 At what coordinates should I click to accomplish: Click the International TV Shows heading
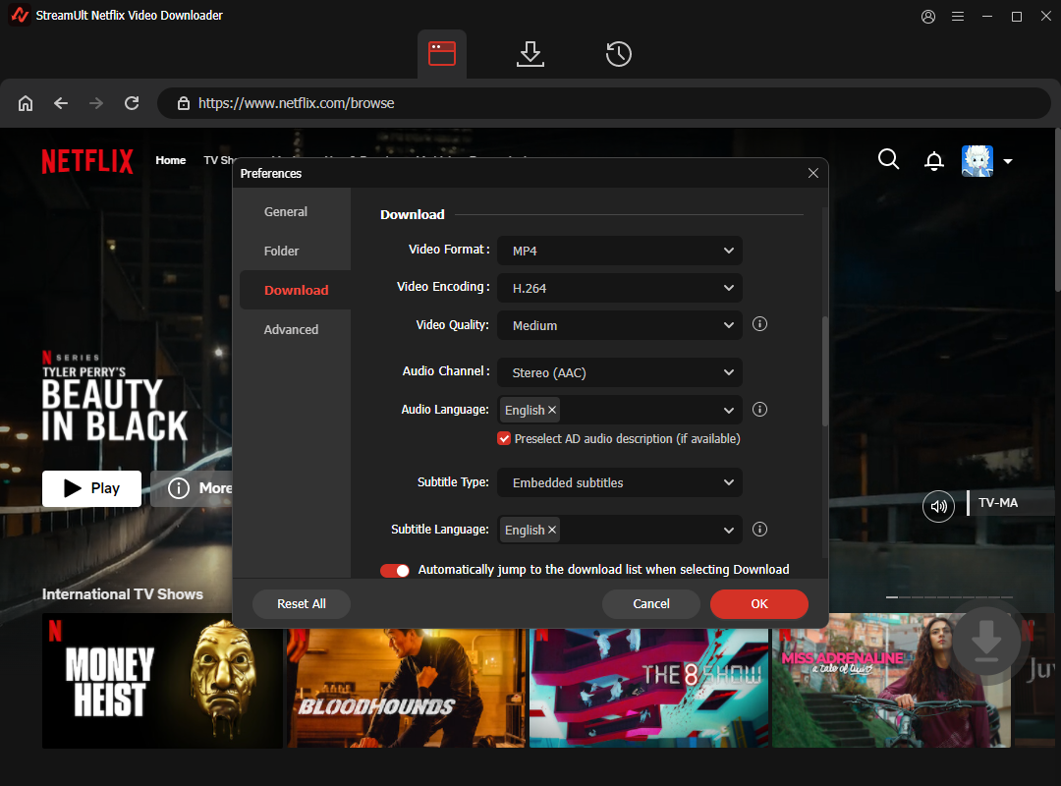click(123, 593)
